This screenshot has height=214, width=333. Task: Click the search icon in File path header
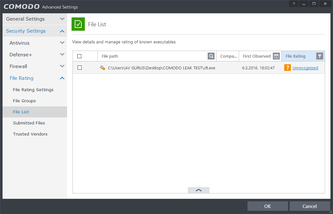point(211,56)
